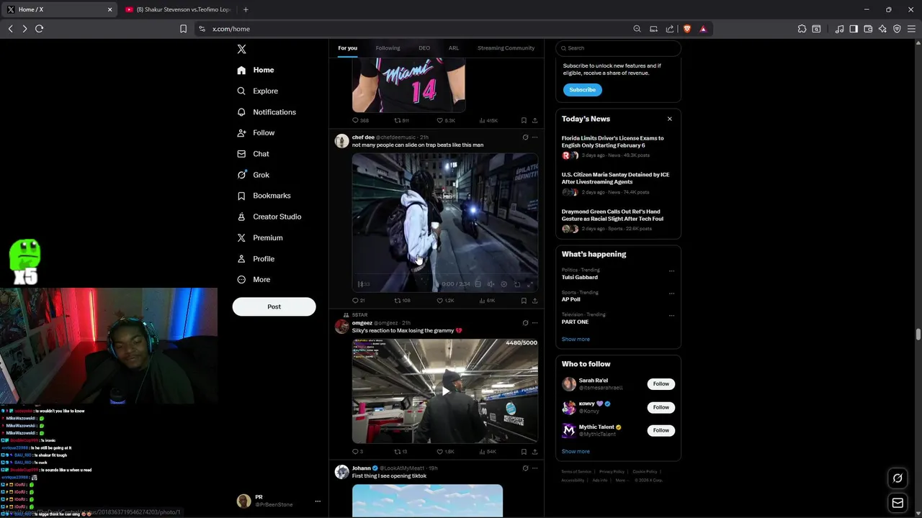Image resolution: width=922 pixels, height=518 pixels.
Task: Open more options on chef dee's post
Action: tap(534, 137)
